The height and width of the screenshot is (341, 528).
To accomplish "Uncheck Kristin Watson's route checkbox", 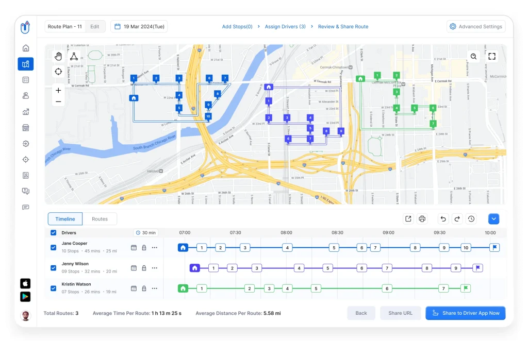I will point(53,288).
